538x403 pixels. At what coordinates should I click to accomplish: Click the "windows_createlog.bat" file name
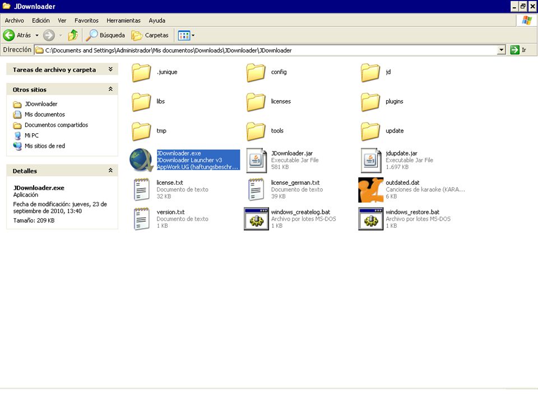[300, 212]
